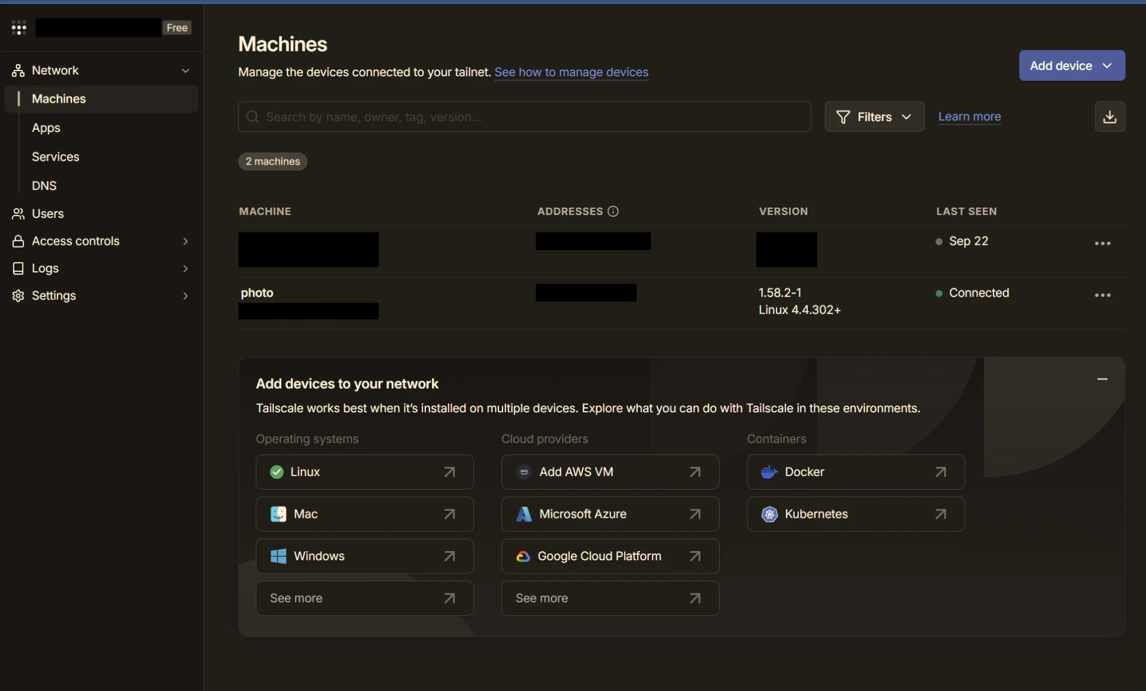Click the Users people icon
This screenshot has width=1146, height=691.
click(18, 214)
